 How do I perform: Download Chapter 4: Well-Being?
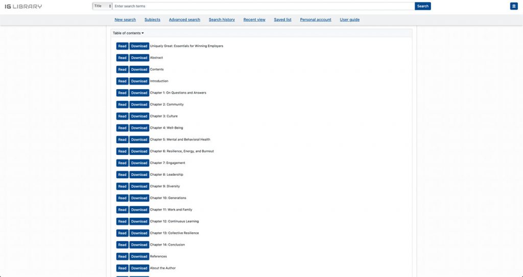pyautogui.click(x=139, y=128)
